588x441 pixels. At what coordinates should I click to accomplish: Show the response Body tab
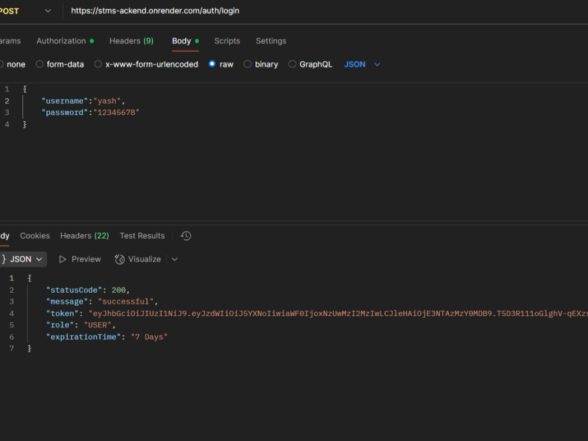5,236
